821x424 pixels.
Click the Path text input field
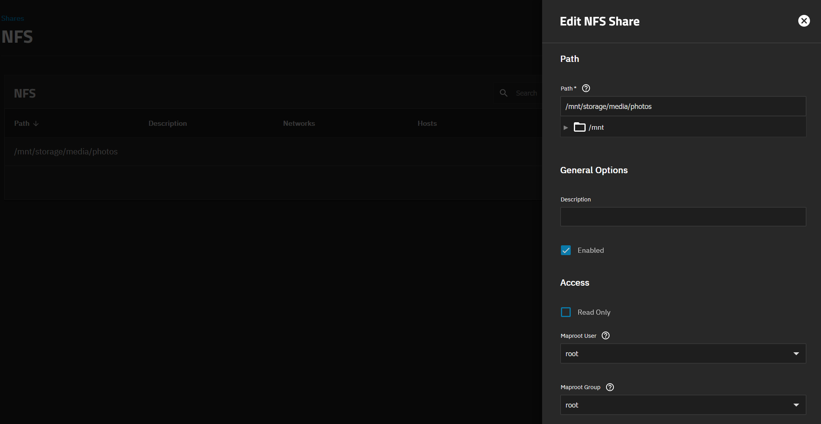point(683,107)
